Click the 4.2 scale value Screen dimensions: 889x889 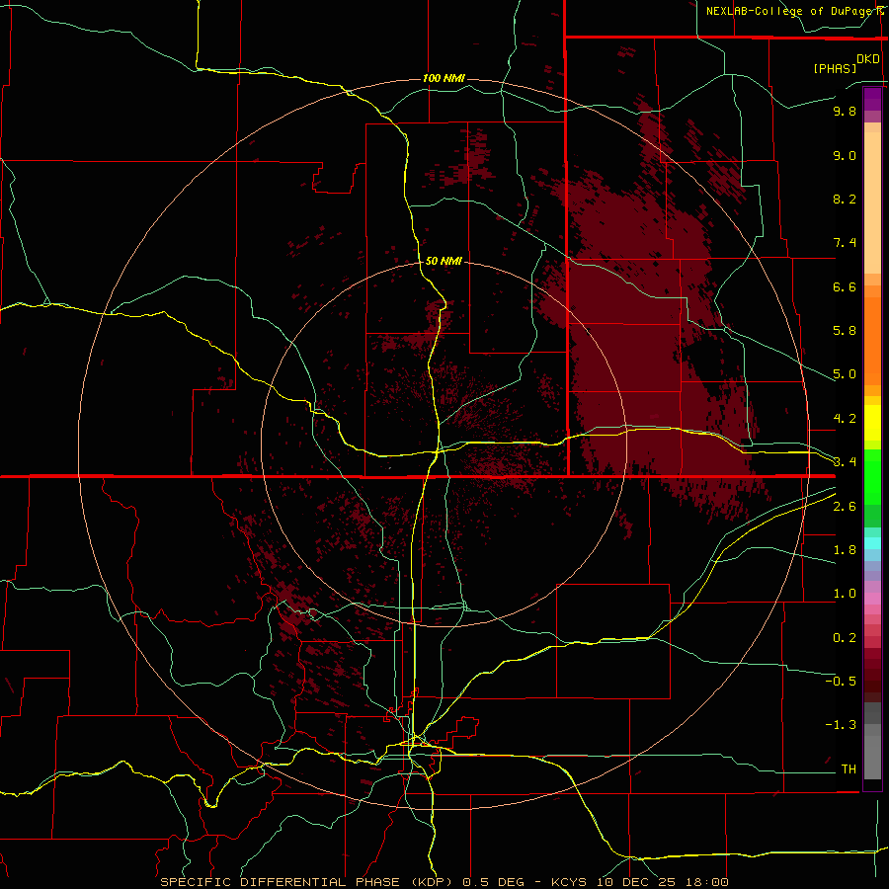(845, 419)
